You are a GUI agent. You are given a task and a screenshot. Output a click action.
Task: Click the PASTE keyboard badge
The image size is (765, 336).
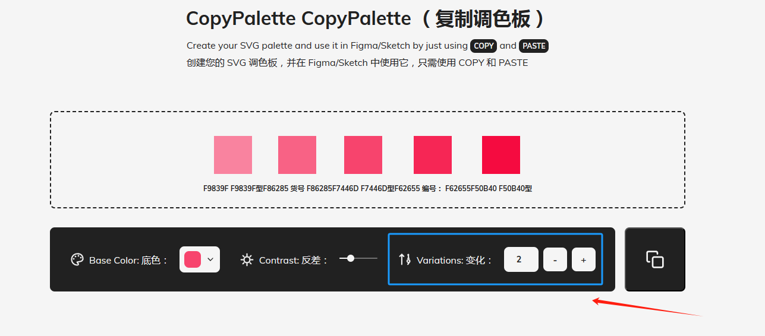tap(534, 46)
